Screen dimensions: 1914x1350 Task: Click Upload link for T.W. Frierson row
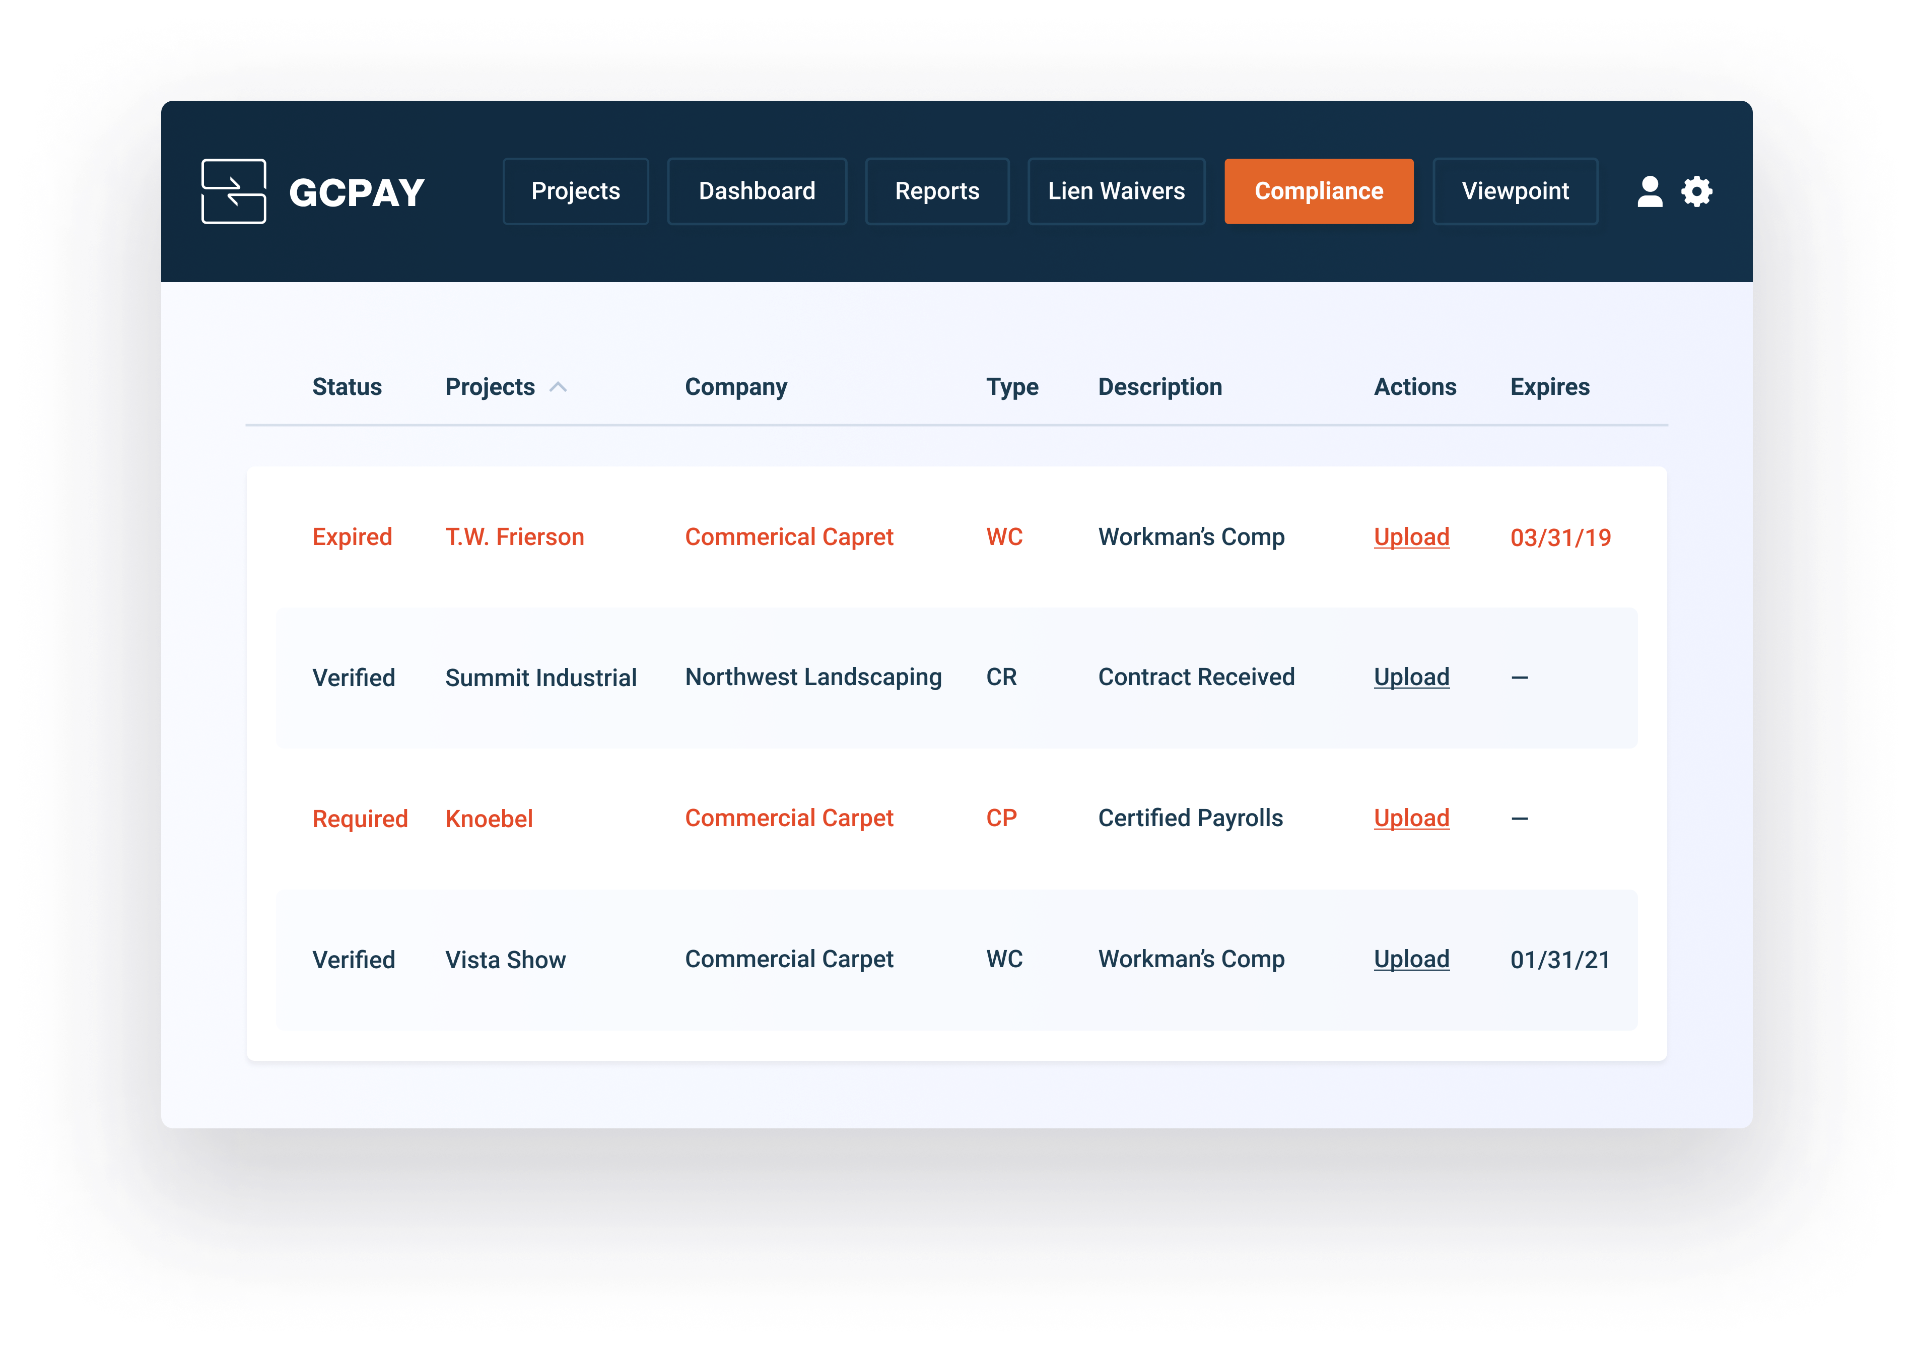click(1411, 537)
